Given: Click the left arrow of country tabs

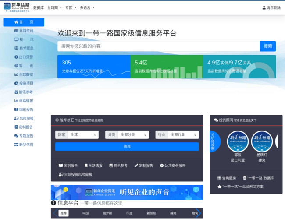Looking at the screenshot, I should pos(55,213).
